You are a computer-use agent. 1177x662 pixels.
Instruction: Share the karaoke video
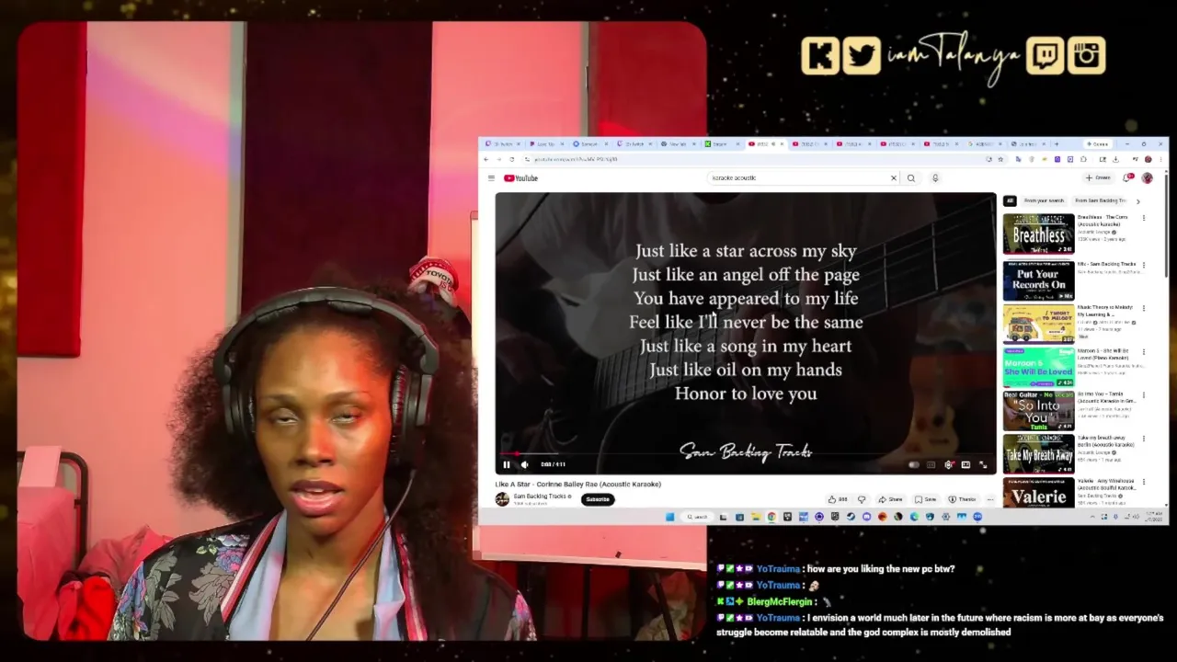click(890, 499)
